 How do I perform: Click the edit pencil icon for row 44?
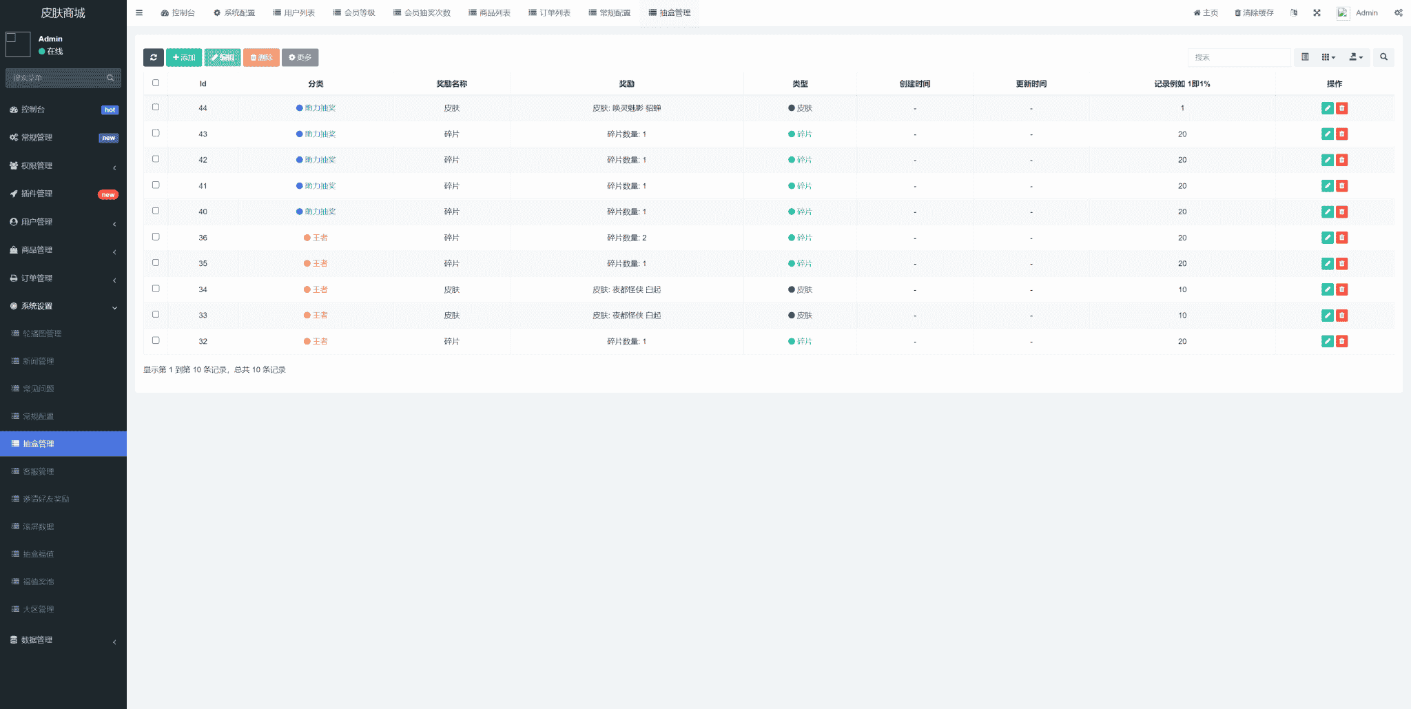click(1327, 108)
